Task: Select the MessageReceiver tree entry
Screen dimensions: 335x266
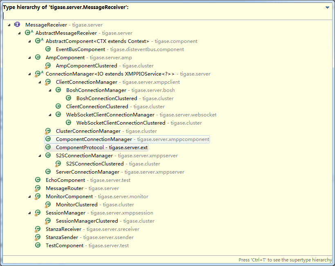Action: point(64,25)
